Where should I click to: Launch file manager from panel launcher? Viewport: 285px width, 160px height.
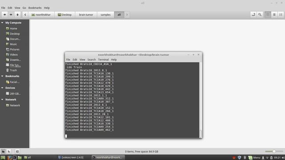(20, 157)
